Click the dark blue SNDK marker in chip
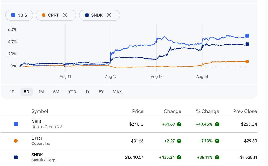 [87, 15]
